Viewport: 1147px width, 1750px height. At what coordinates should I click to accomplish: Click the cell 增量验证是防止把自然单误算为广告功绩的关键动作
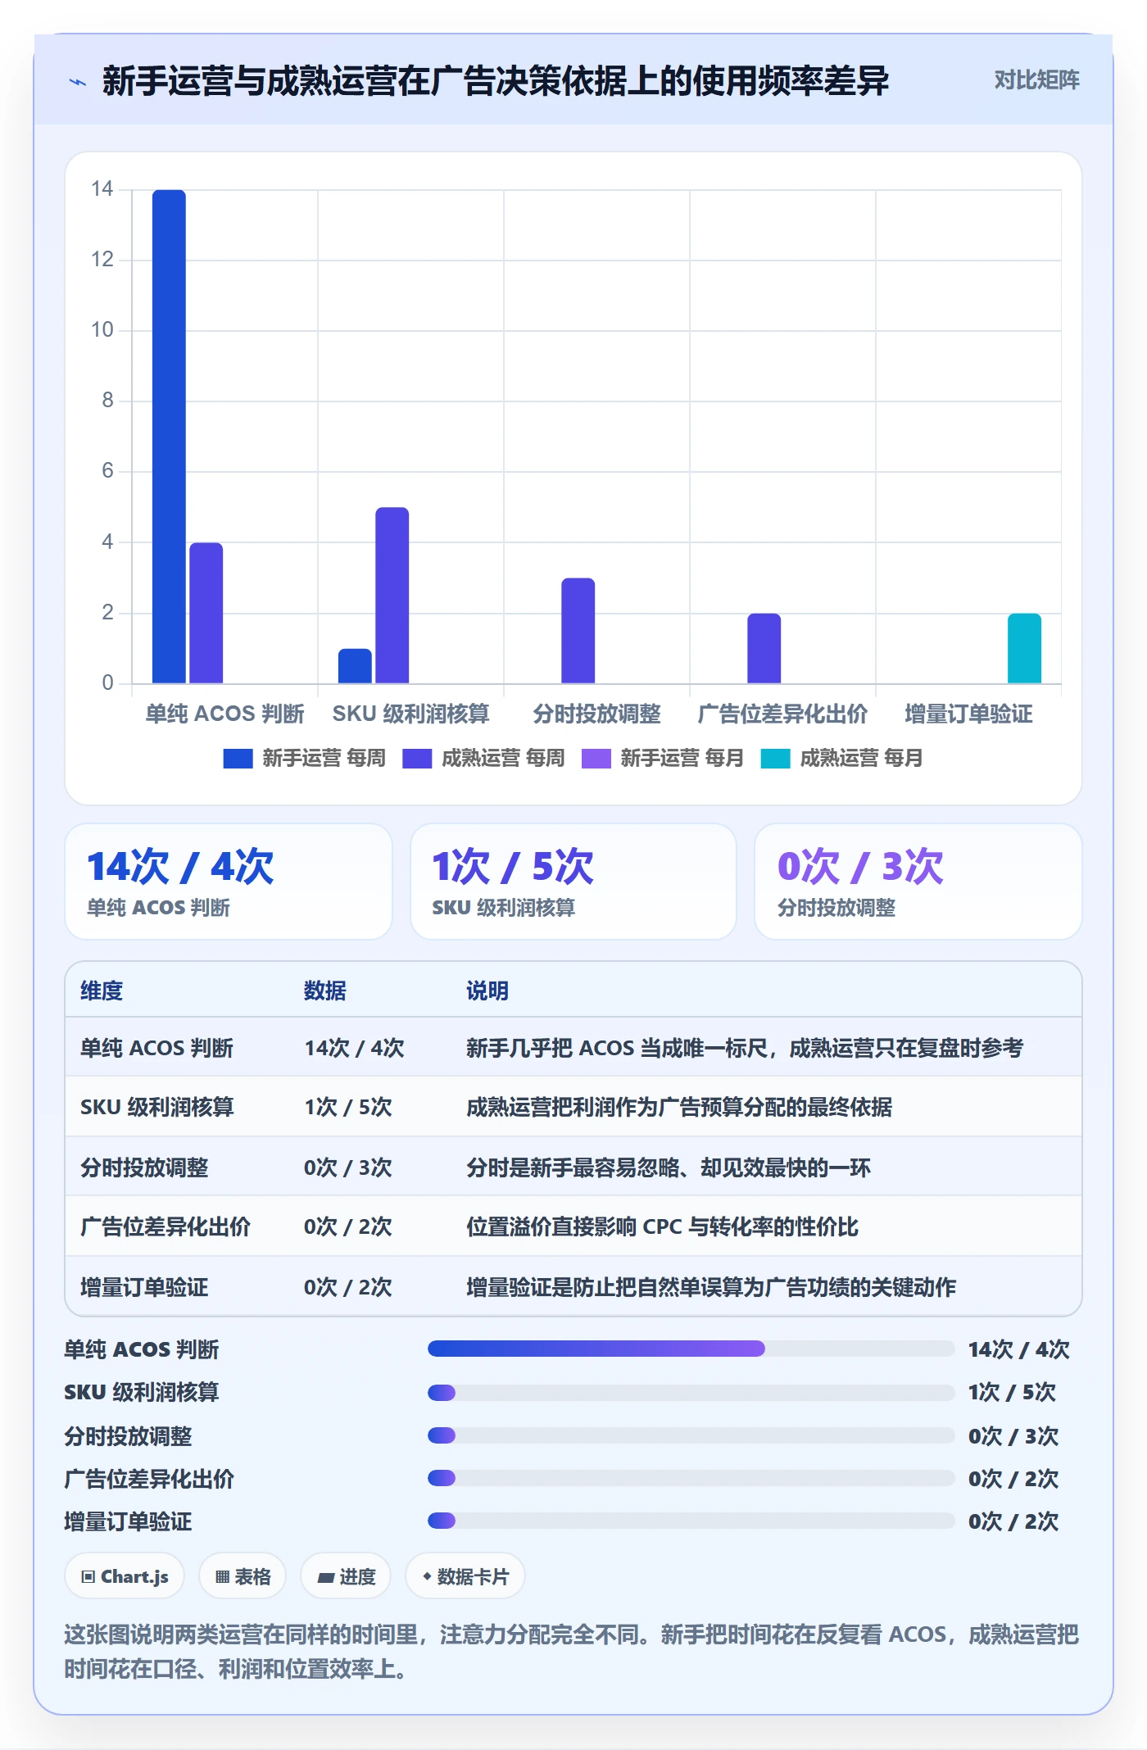(x=711, y=1287)
